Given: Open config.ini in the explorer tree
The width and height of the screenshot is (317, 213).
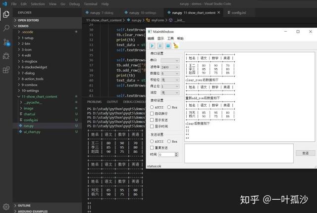Looking at the screenshot, I should pyautogui.click(x=31, y=120).
